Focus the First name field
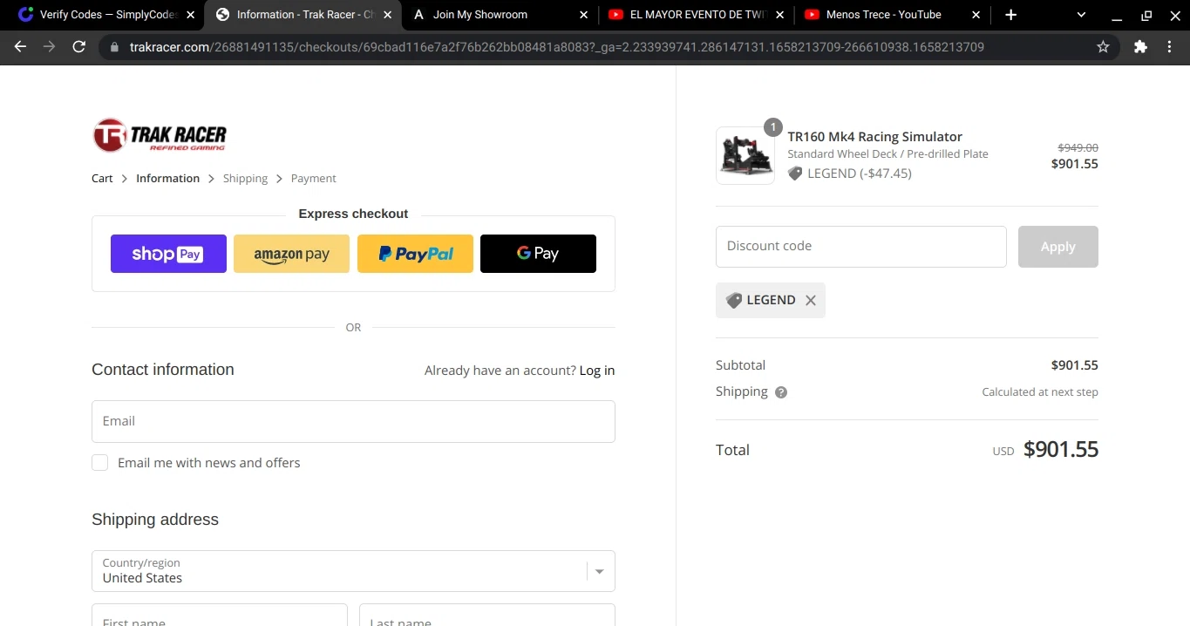Image resolution: width=1190 pixels, height=626 pixels. coord(219,615)
